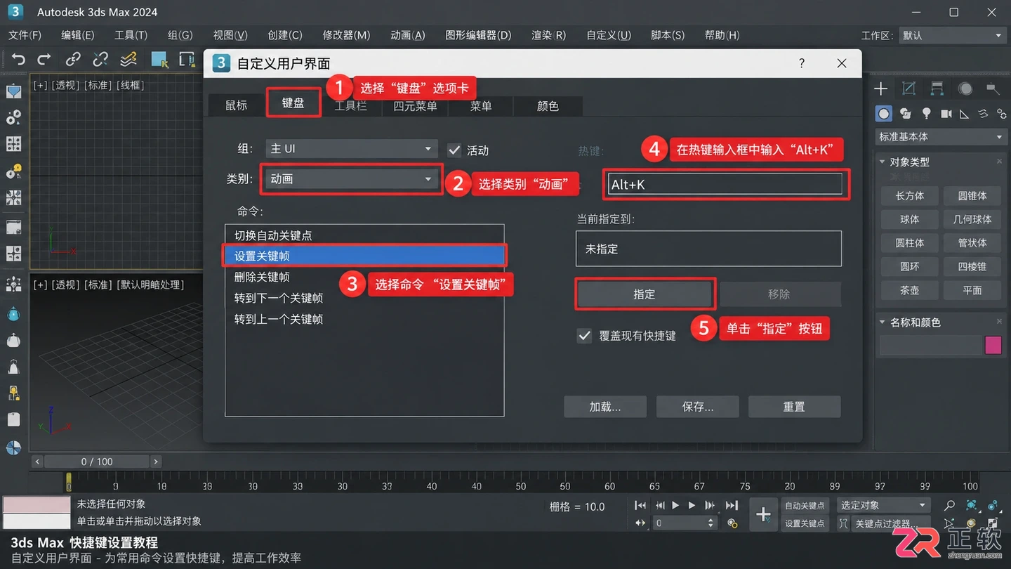
Task: Click the large Set Keys plus button
Action: click(x=764, y=515)
